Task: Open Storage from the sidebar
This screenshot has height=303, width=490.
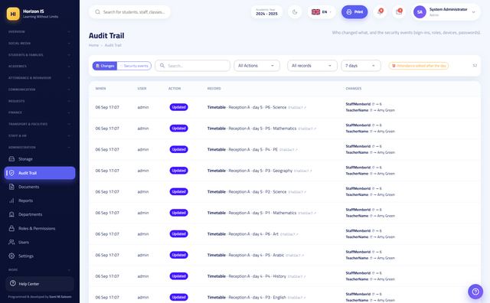Action: 40,159
